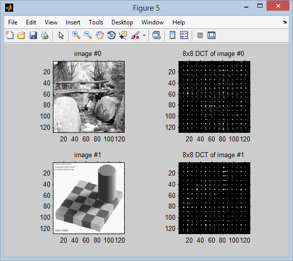Image resolution: width=293 pixels, height=261 pixels.
Task: Maximize the Figure 5 window
Action: (x=260, y=6)
